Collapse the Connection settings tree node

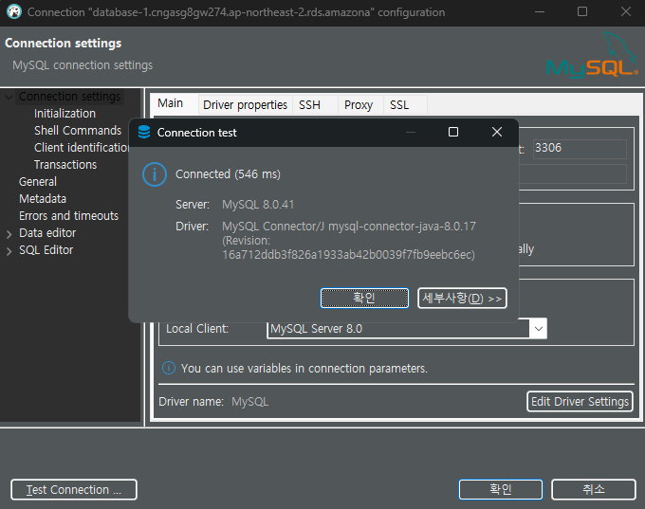[9, 97]
